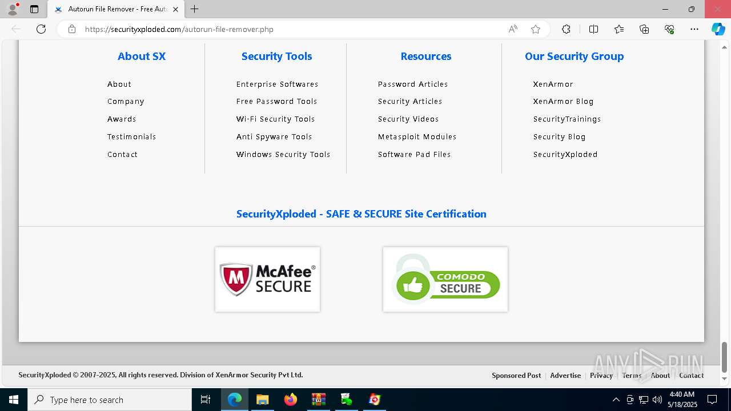
Task: Click the browser back arrow
Action: coord(16,29)
